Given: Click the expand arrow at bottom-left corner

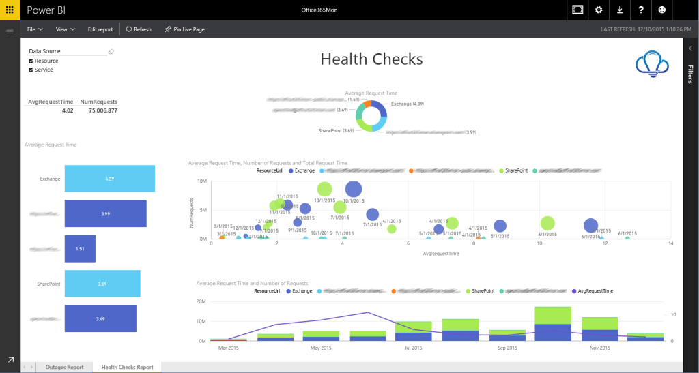Looking at the screenshot, I should pos(10,359).
